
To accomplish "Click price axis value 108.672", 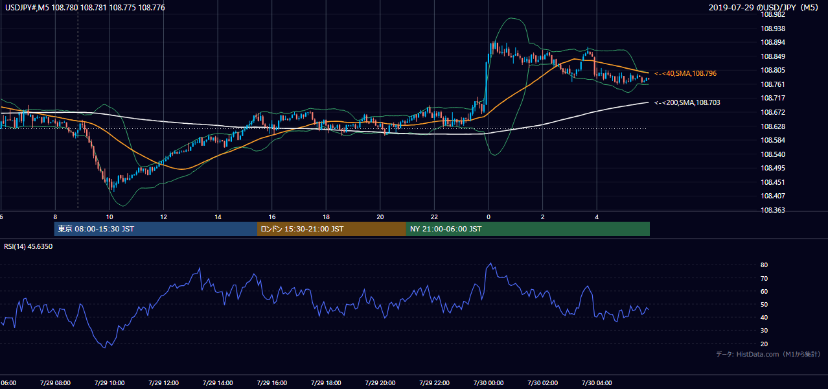I will point(773,112).
